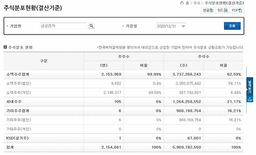Click the percentage 6.48%
The width and height of the screenshot is (256, 155).
[x=236, y=92]
